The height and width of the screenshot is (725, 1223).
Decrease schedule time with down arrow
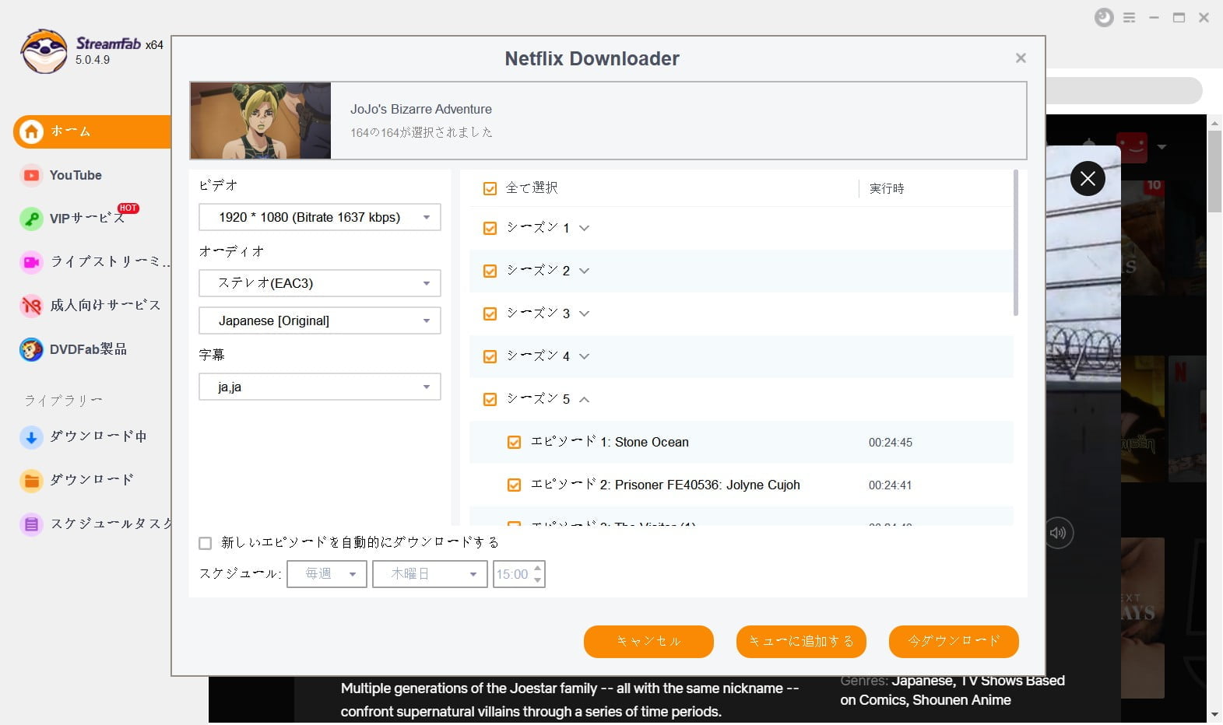point(537,580)
